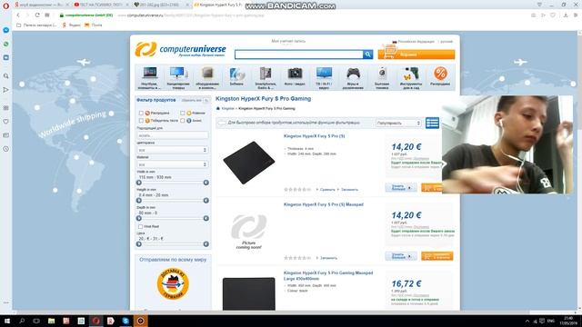Enable the Wrist Rest checkbox

point(140,226)
